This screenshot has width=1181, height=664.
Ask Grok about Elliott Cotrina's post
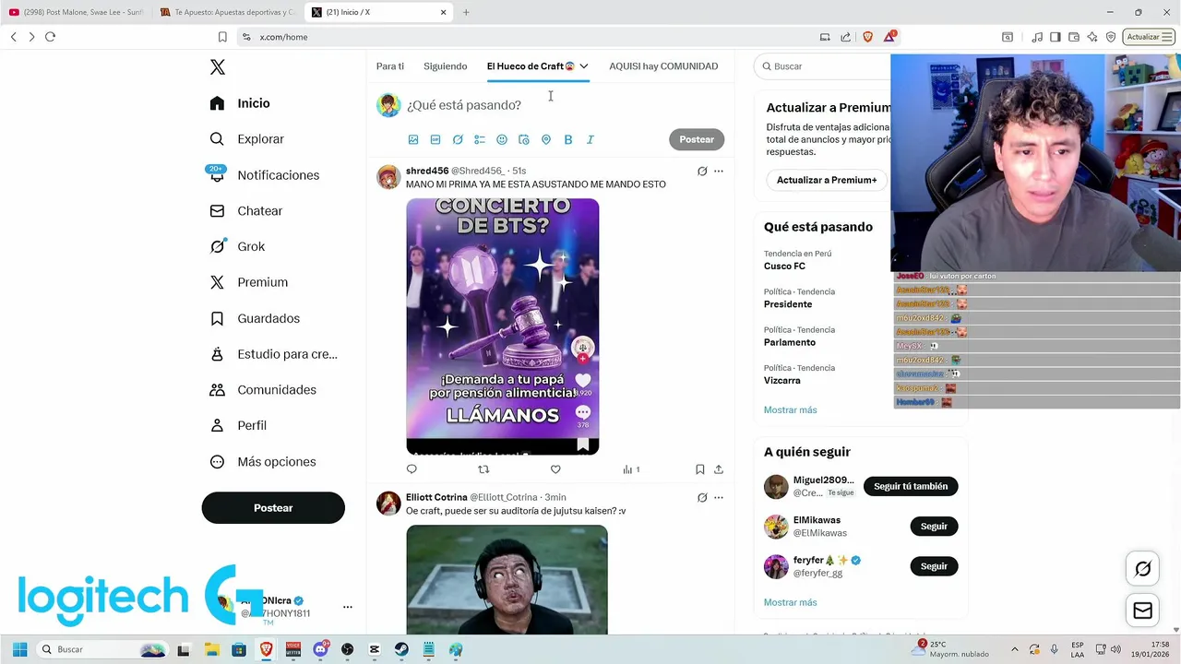tap(702, 497)
